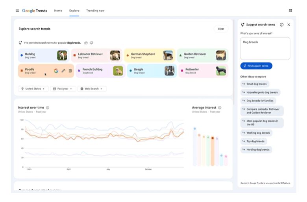This screenshot has width=307, height=202.
Task: Delete the Poodle search term
Action: tap(70, 71)
